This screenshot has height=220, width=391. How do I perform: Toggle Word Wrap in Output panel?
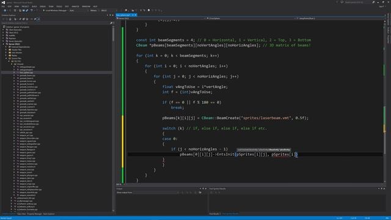[200, 193]
